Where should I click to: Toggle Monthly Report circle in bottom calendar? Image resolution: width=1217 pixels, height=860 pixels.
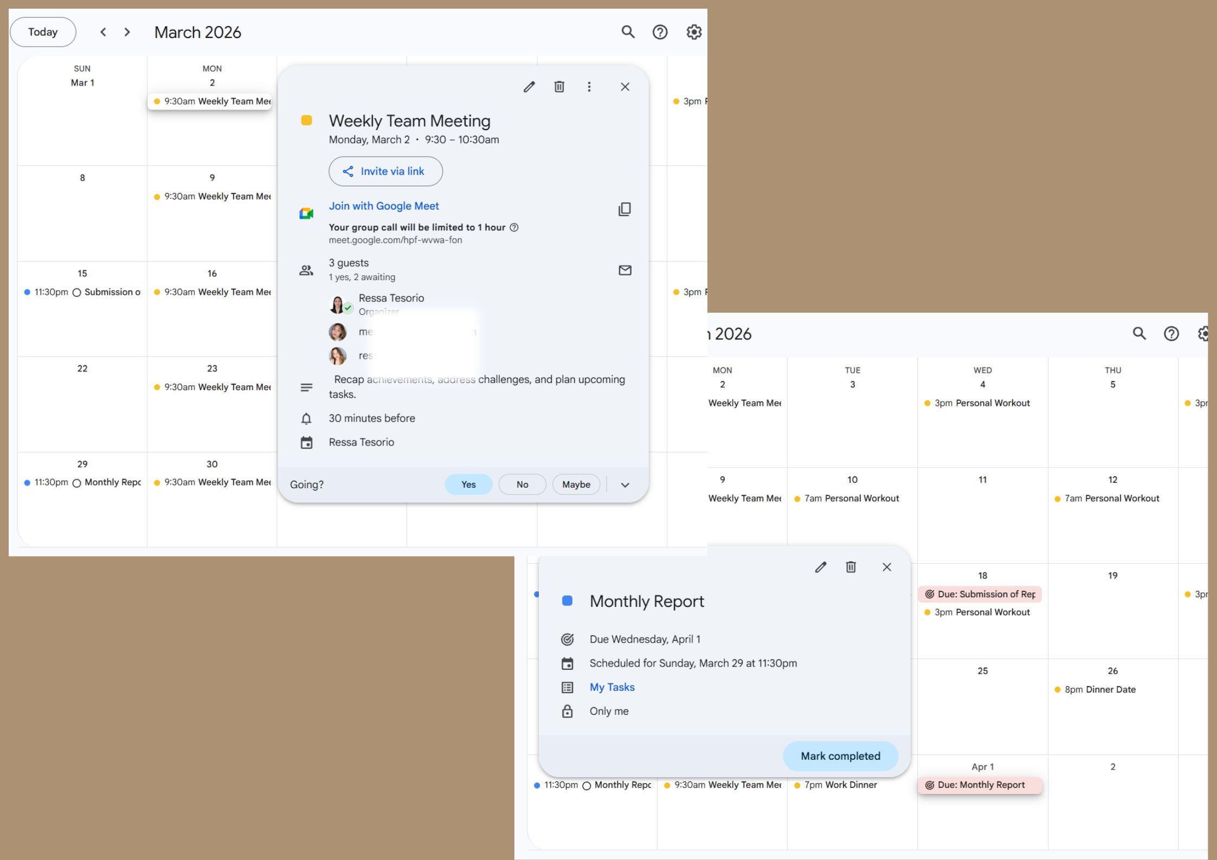587,786
